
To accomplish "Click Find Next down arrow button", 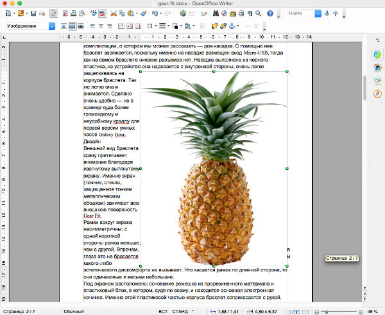I will pyautogui.click(x=327, y=13).
